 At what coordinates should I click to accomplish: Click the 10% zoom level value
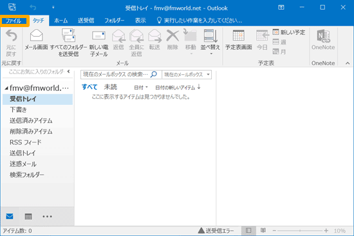coord(340,231)
